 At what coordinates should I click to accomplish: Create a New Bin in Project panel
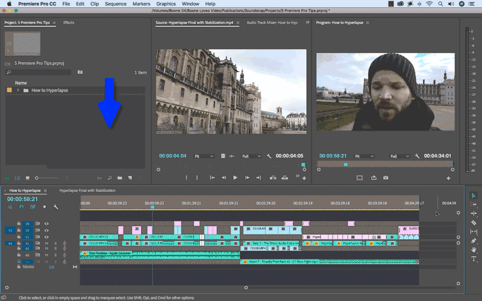[119, 178]
